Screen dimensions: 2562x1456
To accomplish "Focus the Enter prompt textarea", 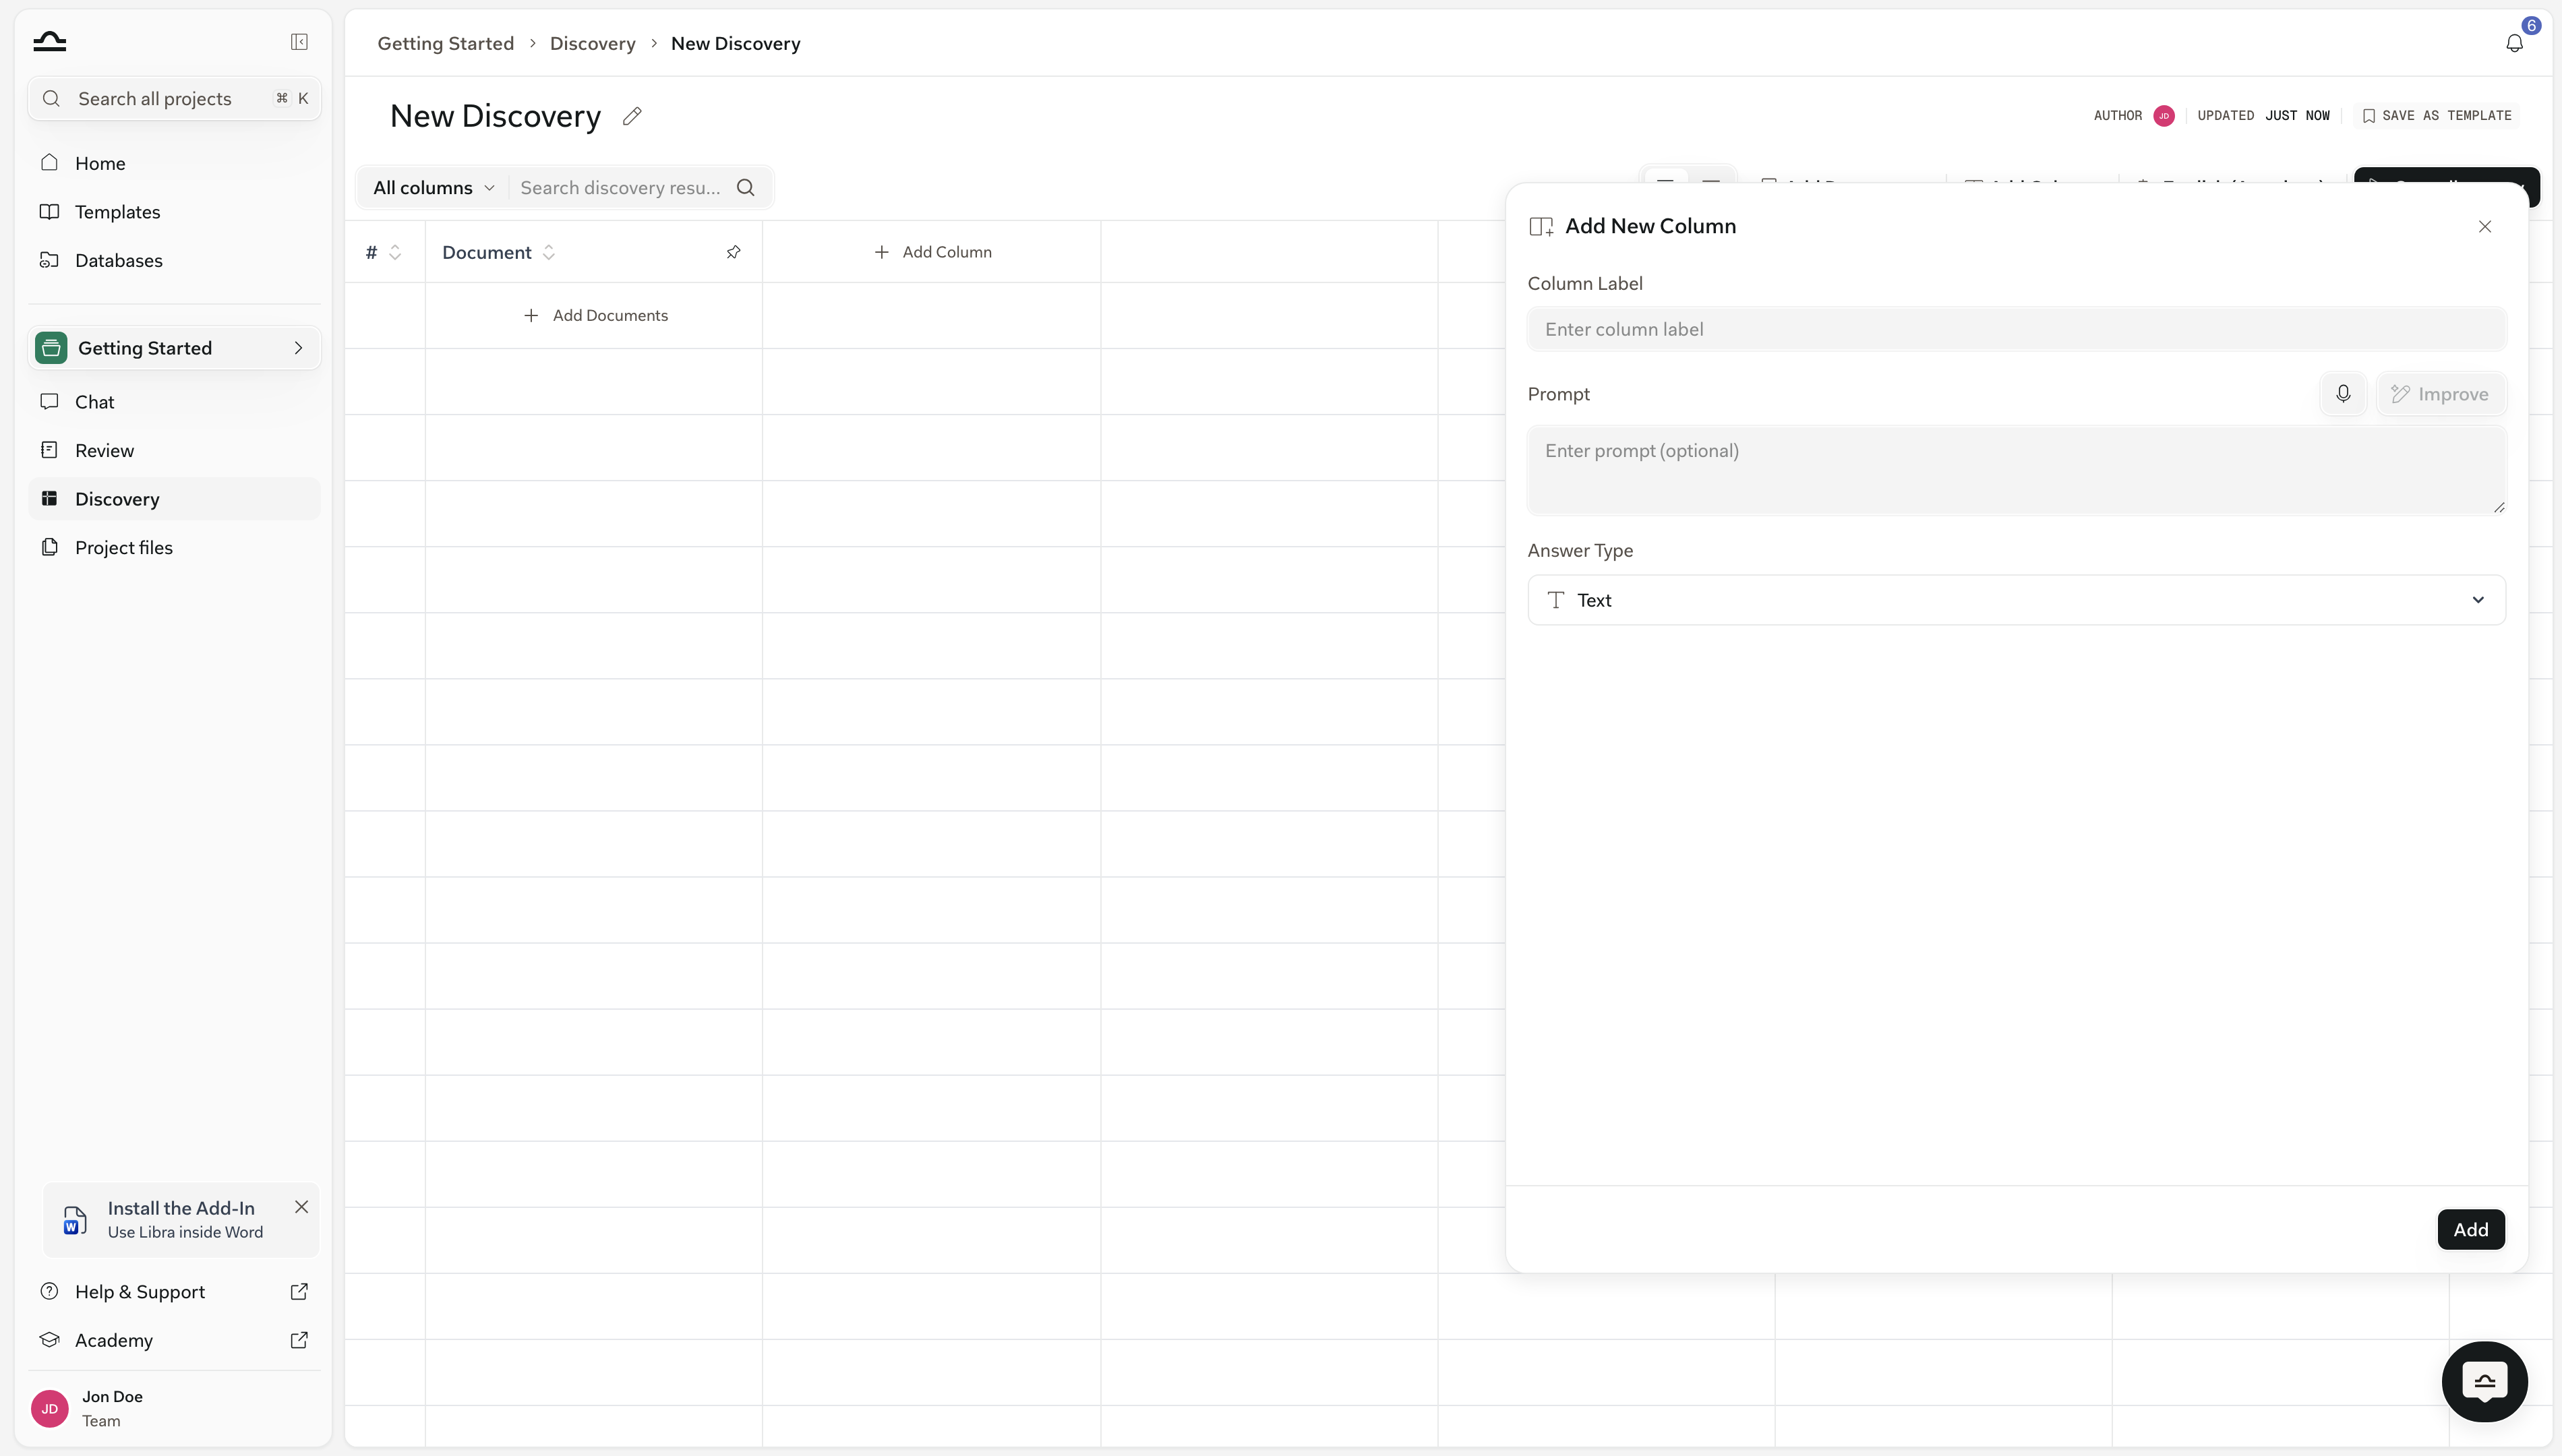I will (2016, 471).
